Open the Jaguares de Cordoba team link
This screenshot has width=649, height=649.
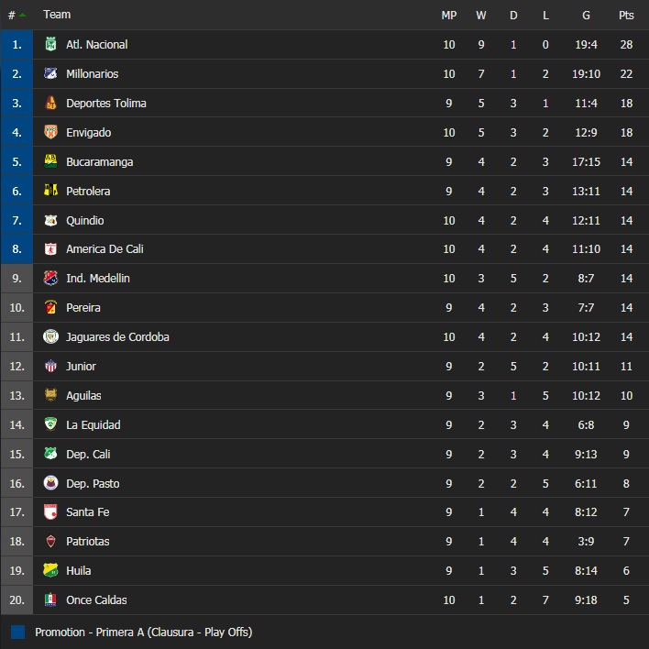click(x=117, y=336)
